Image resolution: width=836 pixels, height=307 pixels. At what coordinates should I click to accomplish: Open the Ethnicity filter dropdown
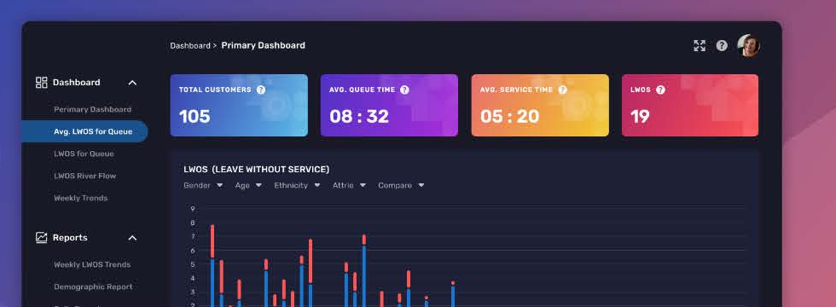297,186
